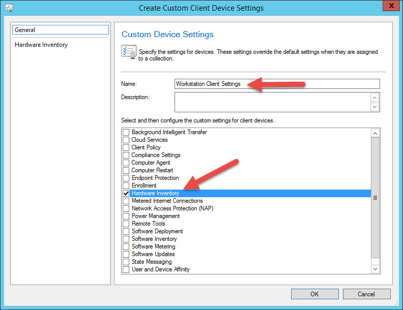Uncheck the Hardware Inventory checkbox

126,193
